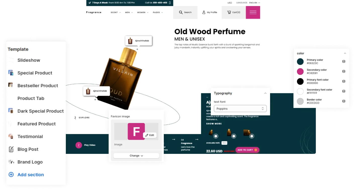Click the Fragrance store logo

pos(94,12)
